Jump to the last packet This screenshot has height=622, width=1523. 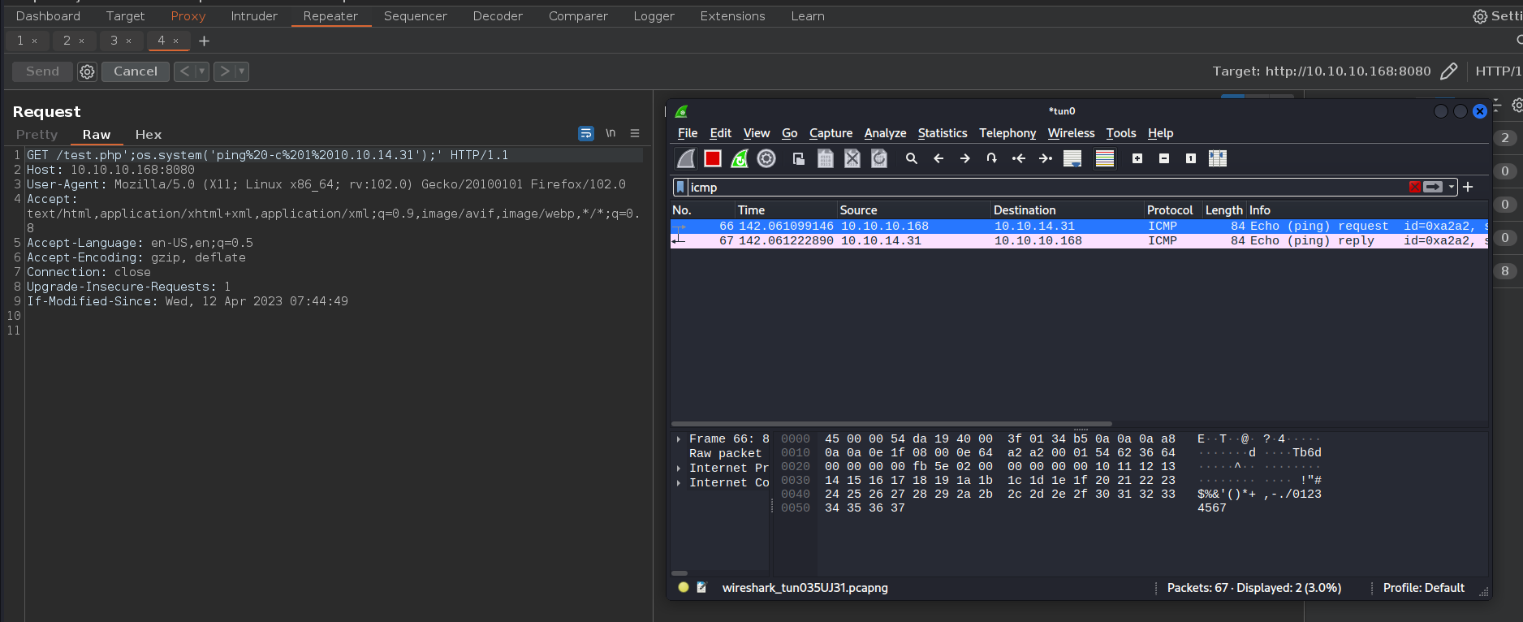(x=1046, y=158)
